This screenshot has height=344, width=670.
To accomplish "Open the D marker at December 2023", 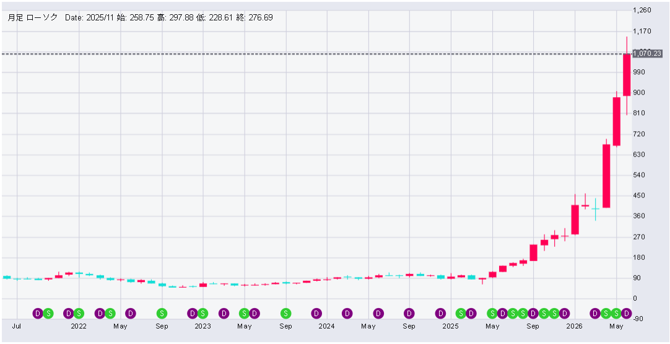I will click(x=316, y=314).
